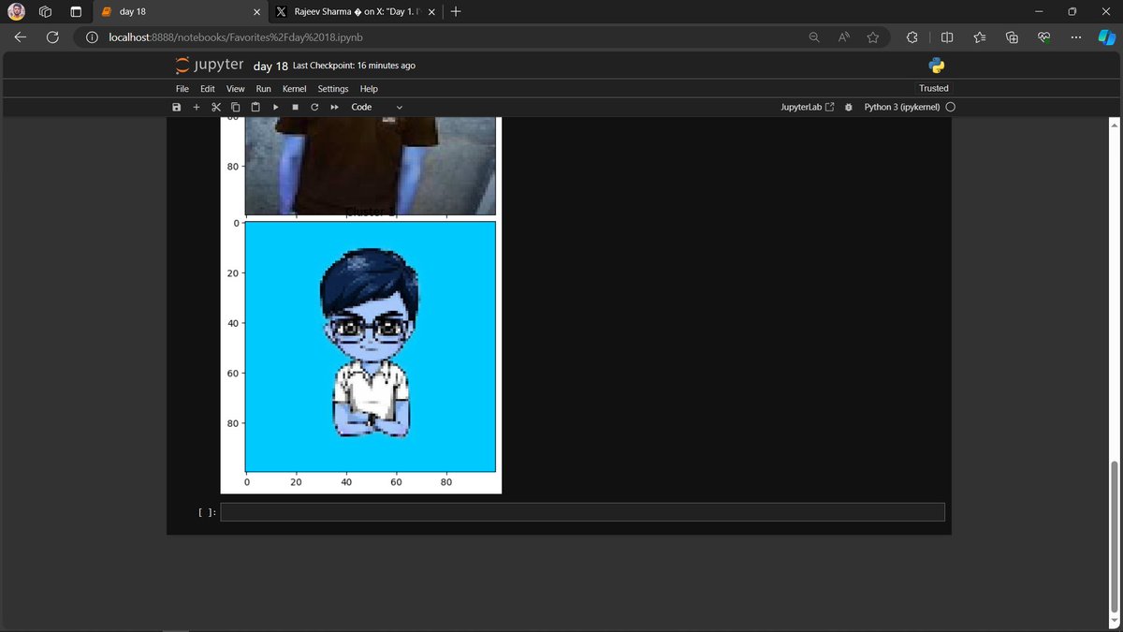Click the Trusted notebook indicator
Screen dimensions: 1123x632
click(934, 89)
